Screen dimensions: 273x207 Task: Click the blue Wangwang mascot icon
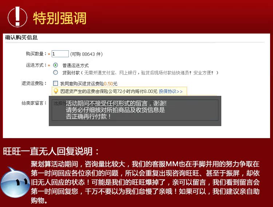(x=15, y=182)
